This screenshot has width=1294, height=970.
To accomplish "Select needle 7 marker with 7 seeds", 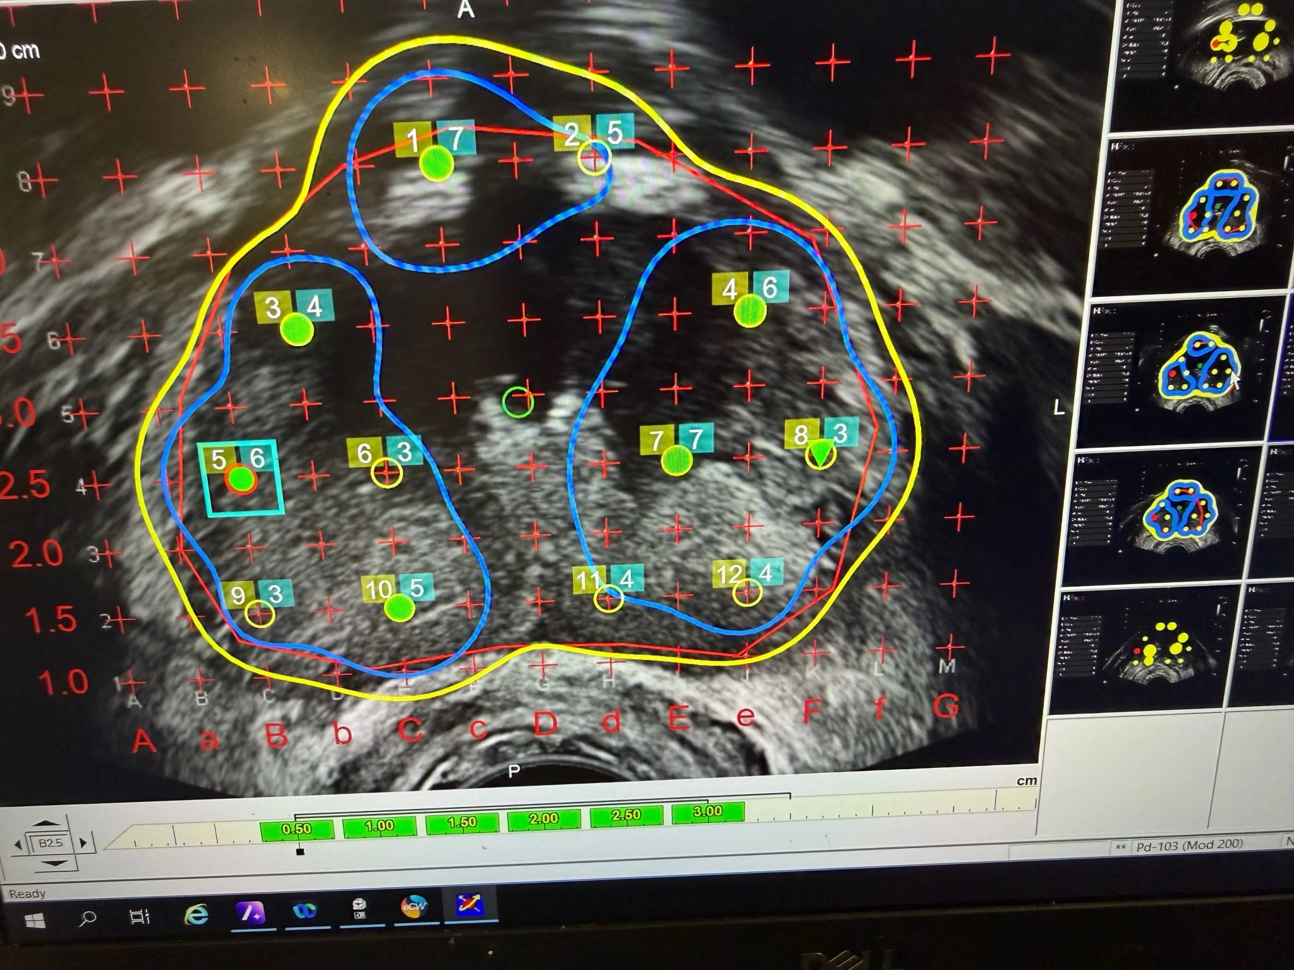I will (677, 460).
